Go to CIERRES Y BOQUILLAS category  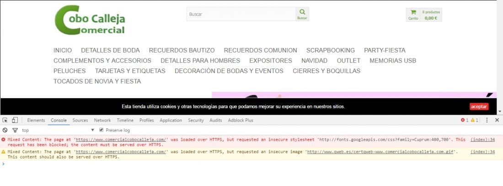tap(326, 71)
